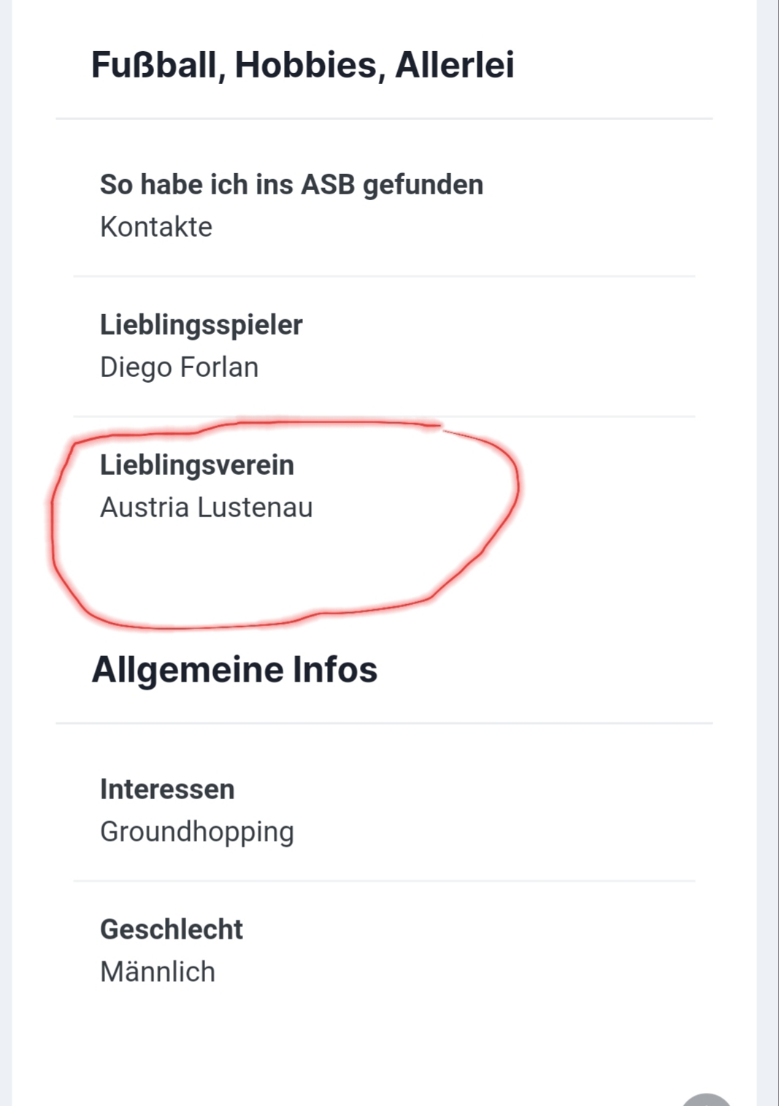Click the word "Allerlei" in the heading
The height and width of the screenshot is (1106, 779).
tap(455, 66)
